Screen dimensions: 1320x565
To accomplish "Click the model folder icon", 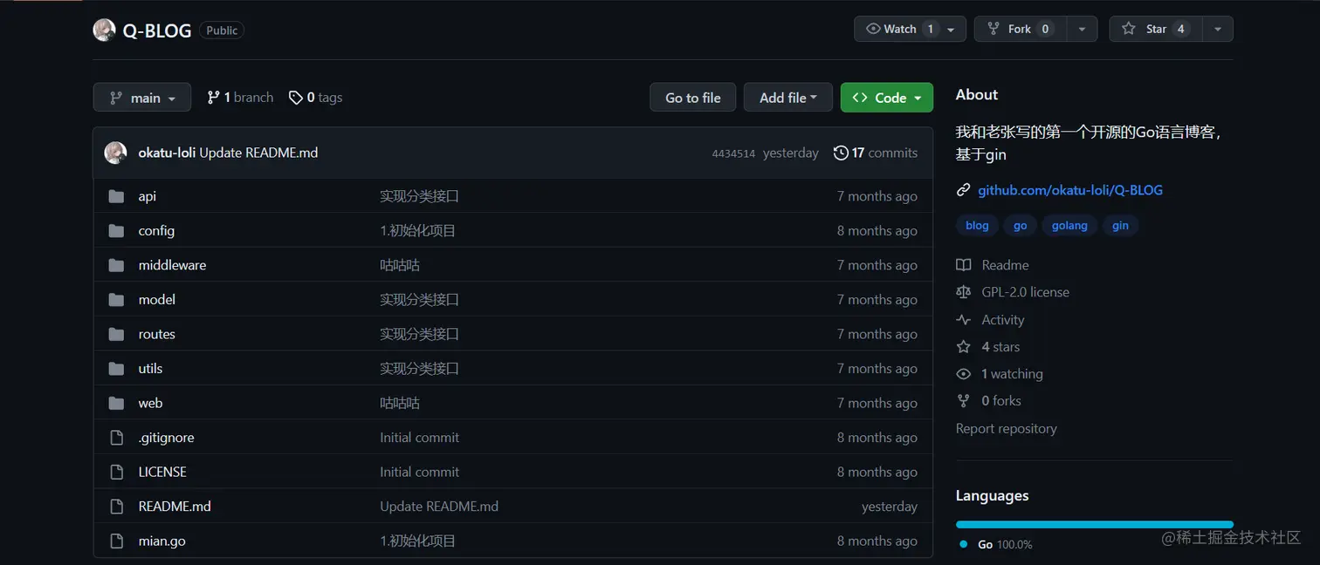I will [116, 300].
